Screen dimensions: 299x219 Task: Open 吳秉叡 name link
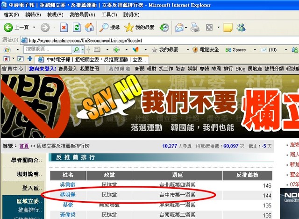click(x=68, y=185)
